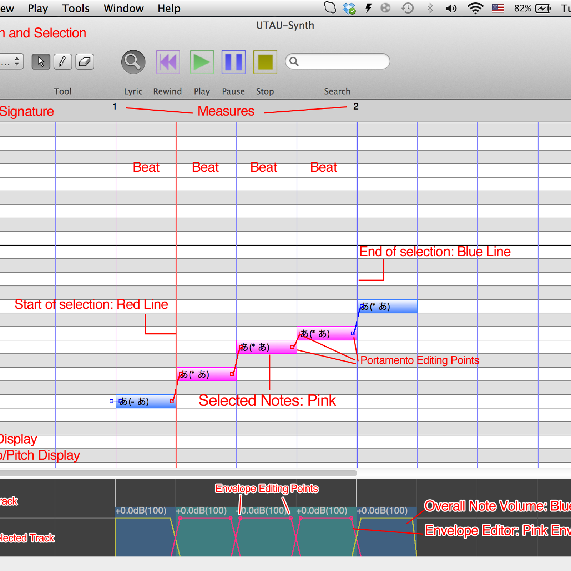The image size is (571, 571).
Task: Open the stepper dropdown left of the Tool buttons
Action: click(x=11, y=62)
